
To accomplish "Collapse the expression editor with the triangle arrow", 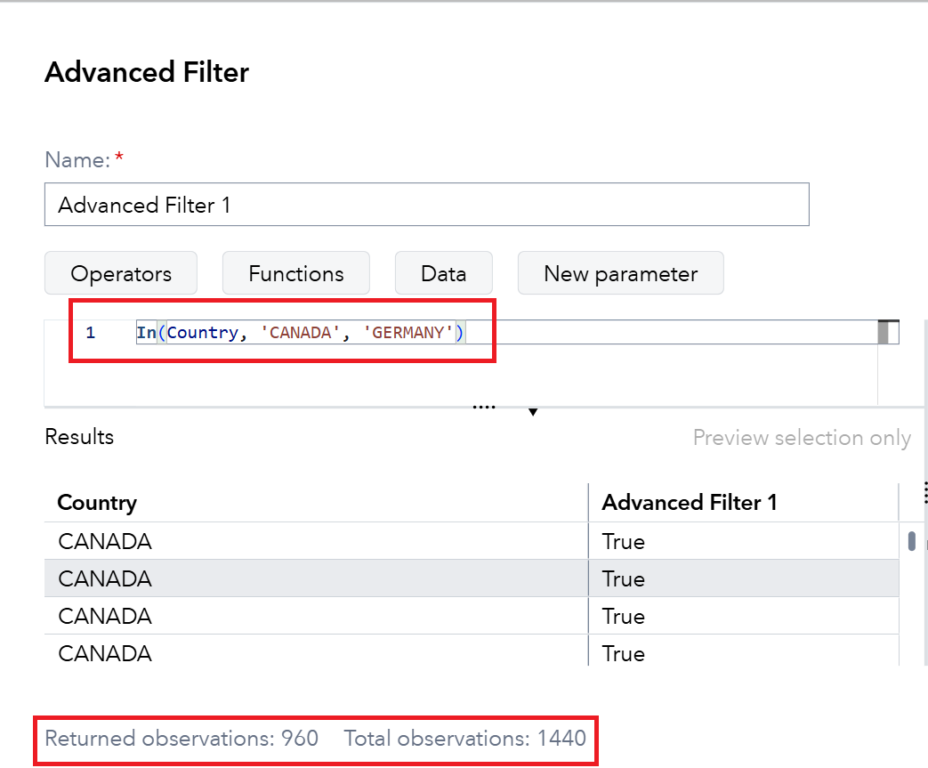I will click(x=532, y=410).
